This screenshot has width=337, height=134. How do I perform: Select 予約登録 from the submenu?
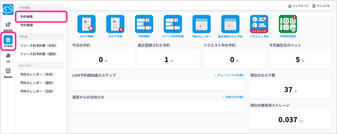26,25
